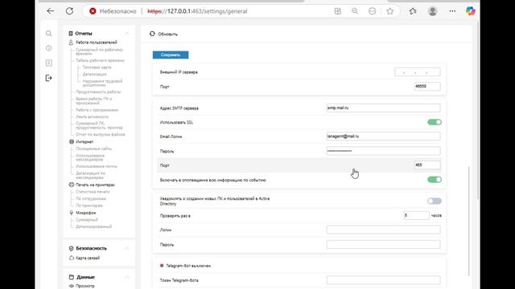
Task: Add page to favorites star icon
Action: tap(389, 11)
